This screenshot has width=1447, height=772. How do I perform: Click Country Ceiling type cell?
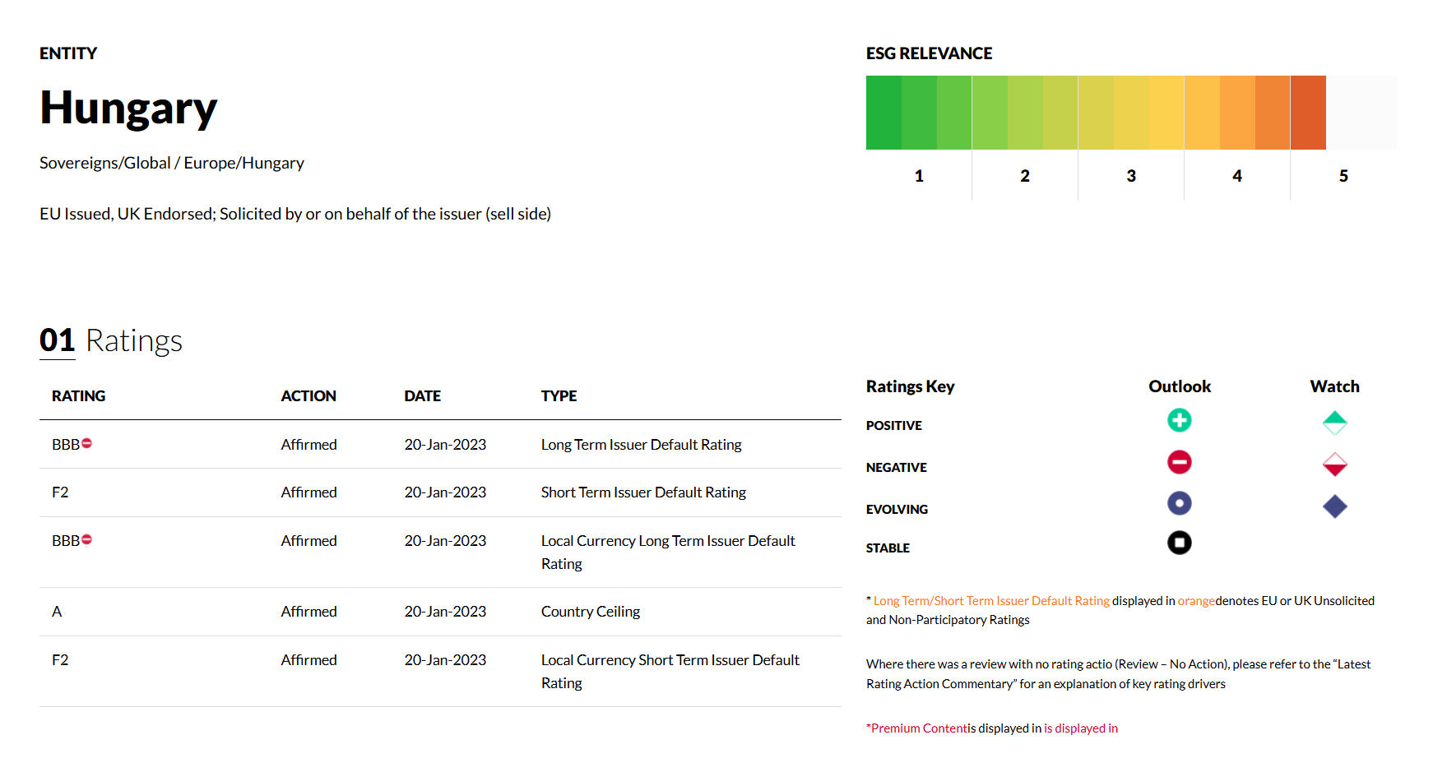click(590, 612)
